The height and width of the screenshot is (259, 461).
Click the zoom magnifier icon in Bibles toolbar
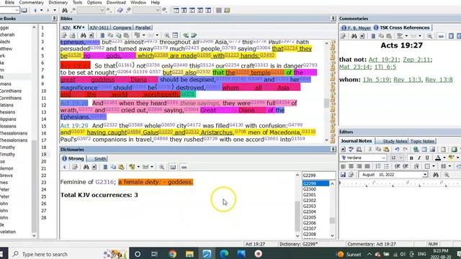166,35
